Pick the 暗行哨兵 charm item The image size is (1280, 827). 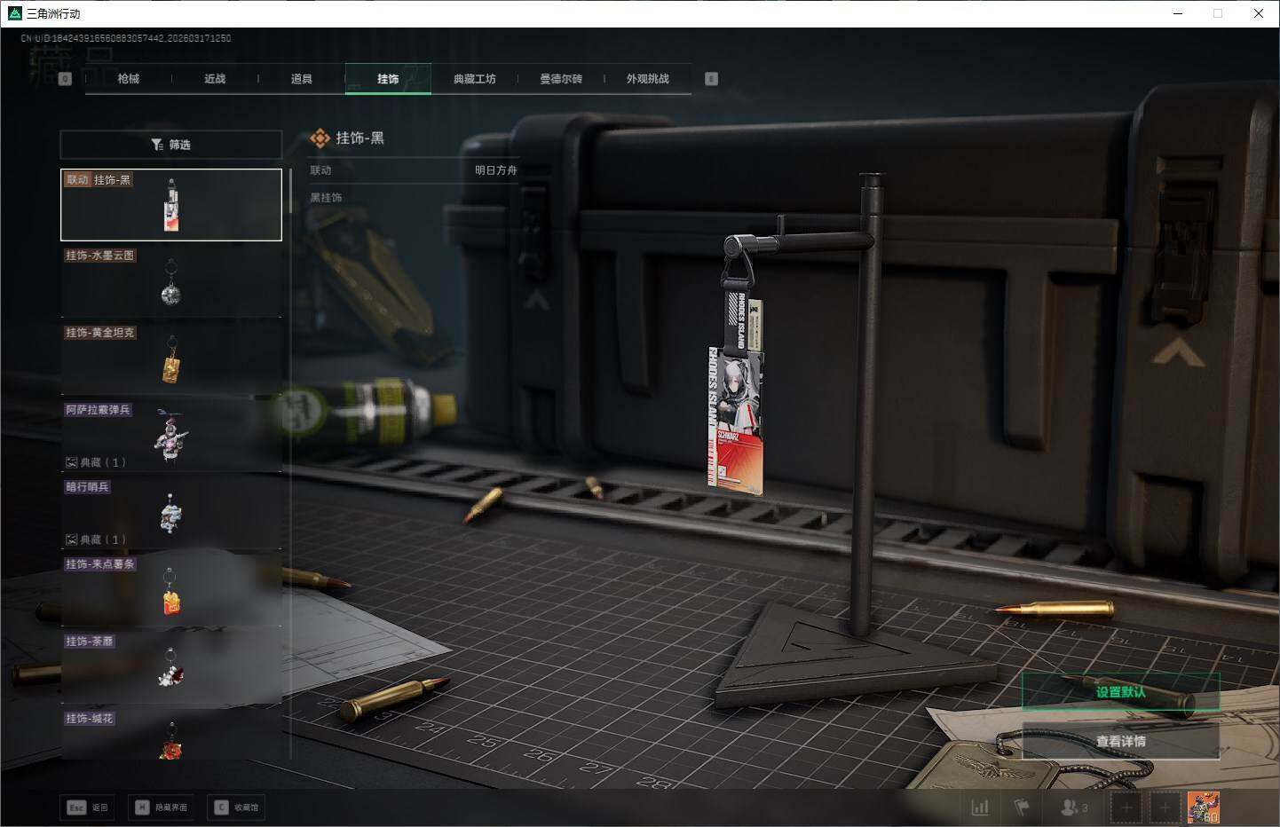[x=170, y=513]
